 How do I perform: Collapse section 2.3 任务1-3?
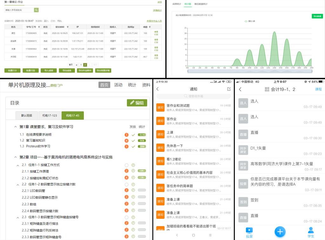tap(18, 217)
